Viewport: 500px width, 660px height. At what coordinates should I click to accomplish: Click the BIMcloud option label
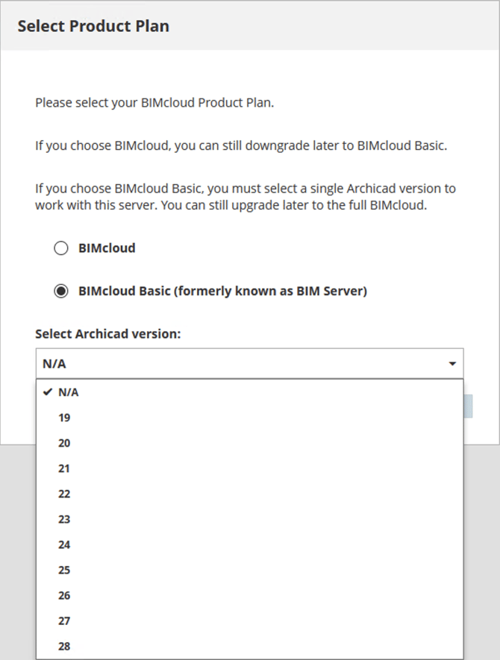point(107,248)
